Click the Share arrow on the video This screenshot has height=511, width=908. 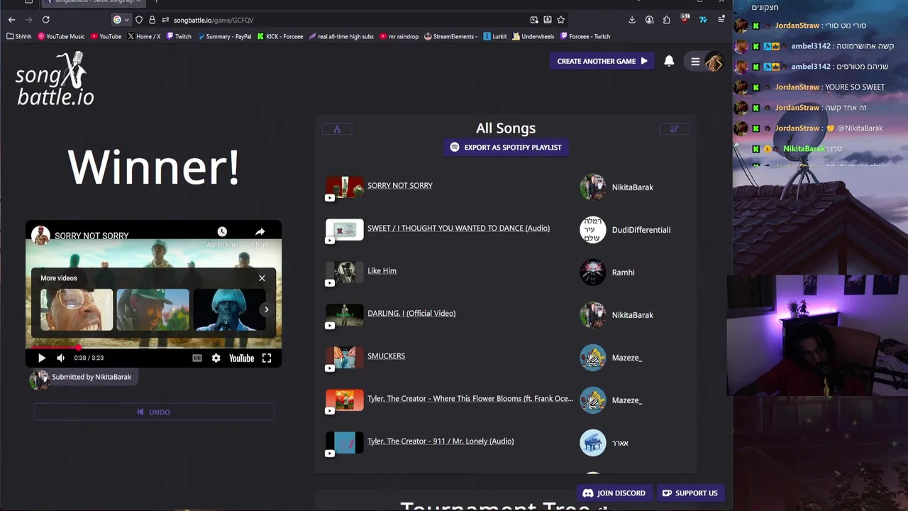tap(260, 232)
